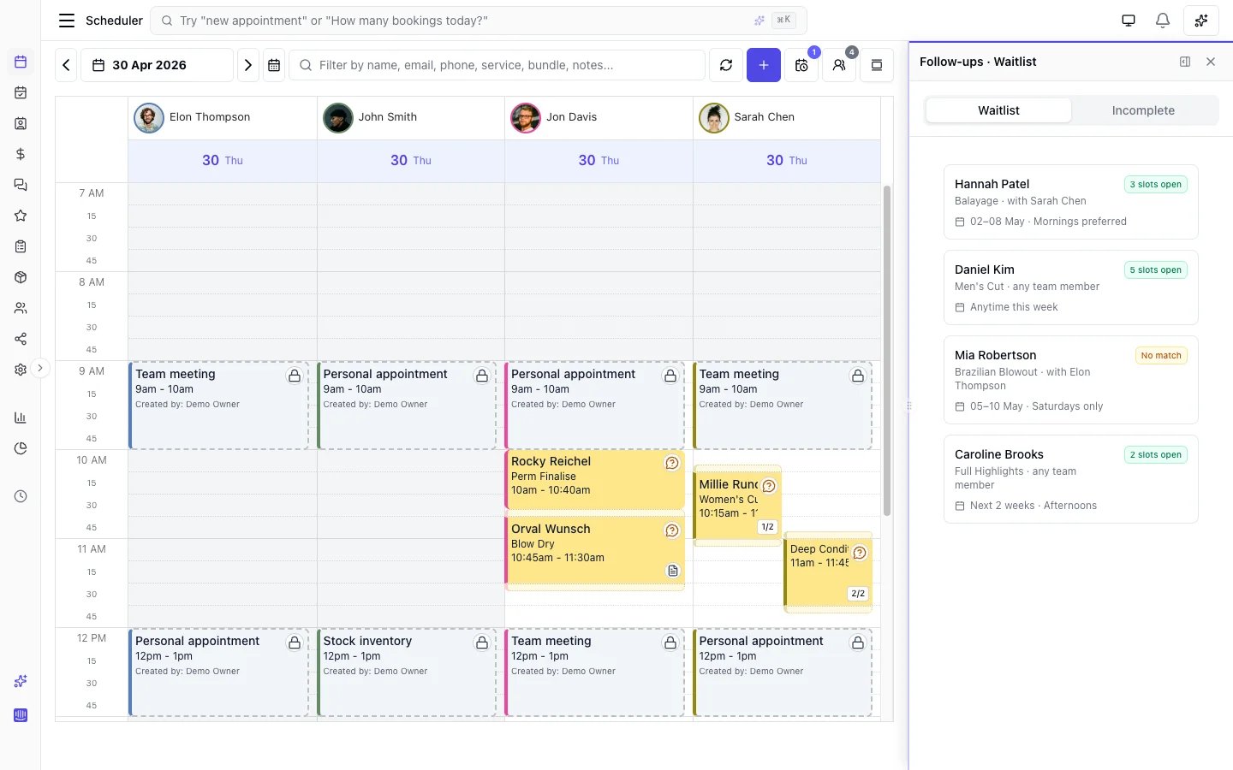Close the Follow-ups Waitlist panel
Viewport: 1233px width, 770px height.
[x=1211, y=62]
